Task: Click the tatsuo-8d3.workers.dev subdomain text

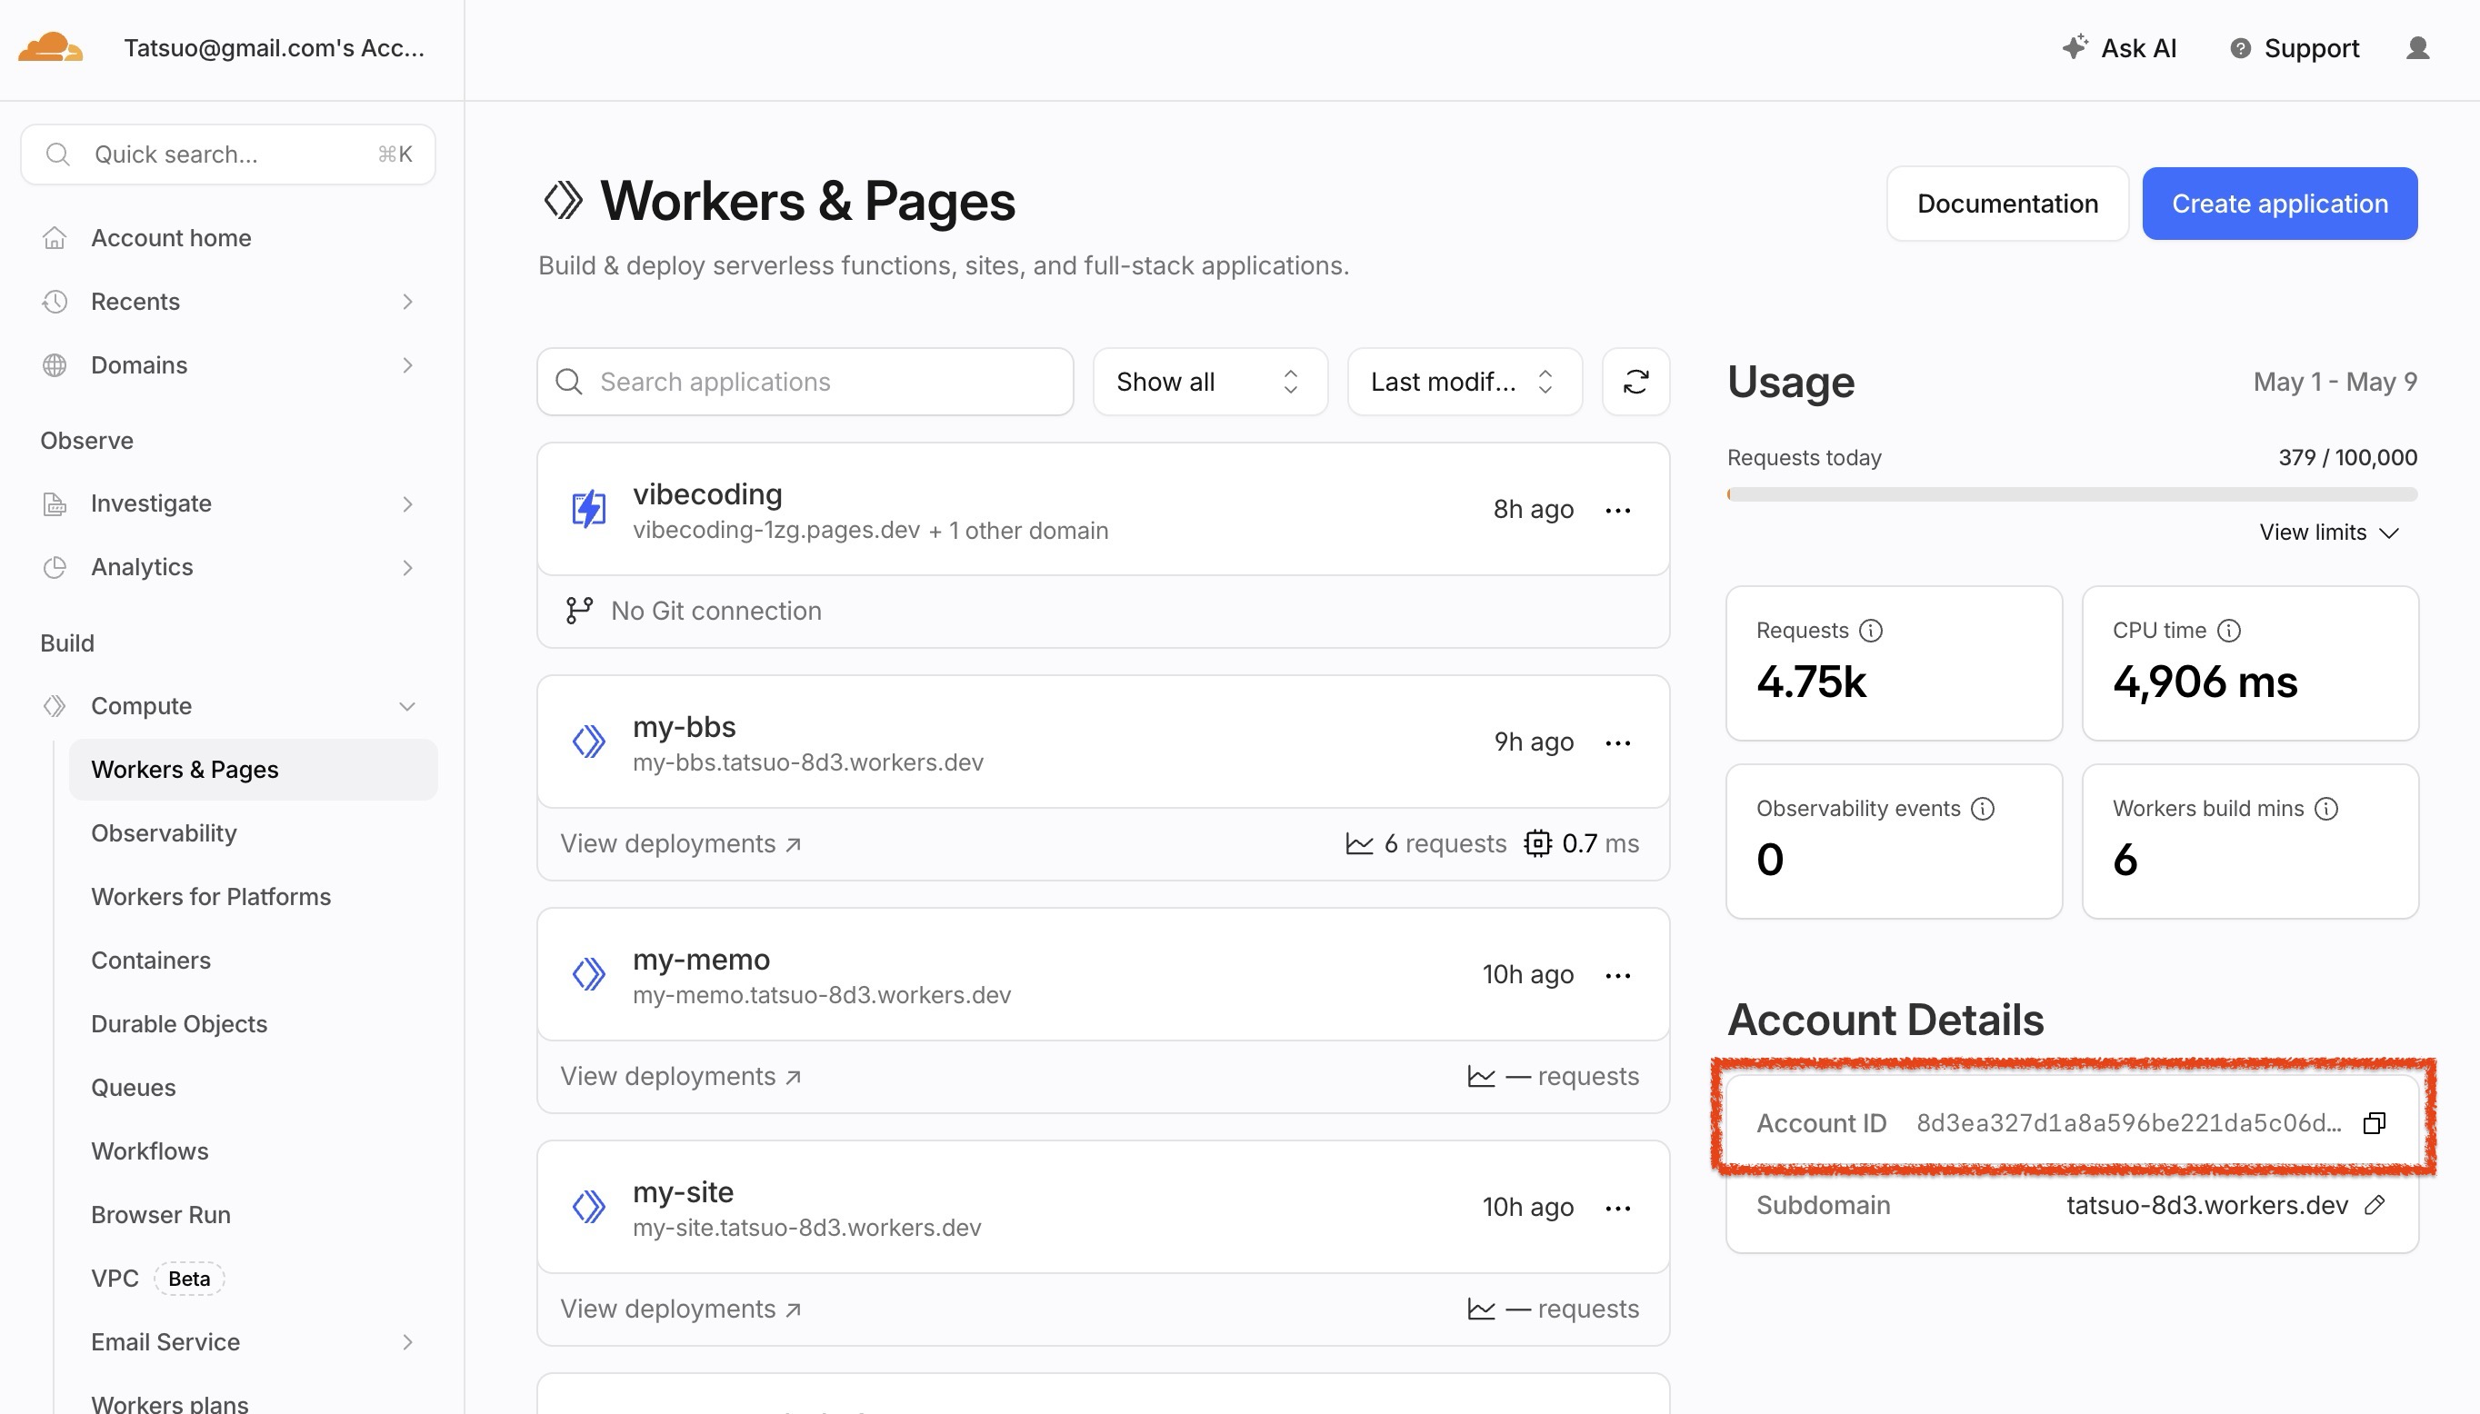Action: 2206,1205
